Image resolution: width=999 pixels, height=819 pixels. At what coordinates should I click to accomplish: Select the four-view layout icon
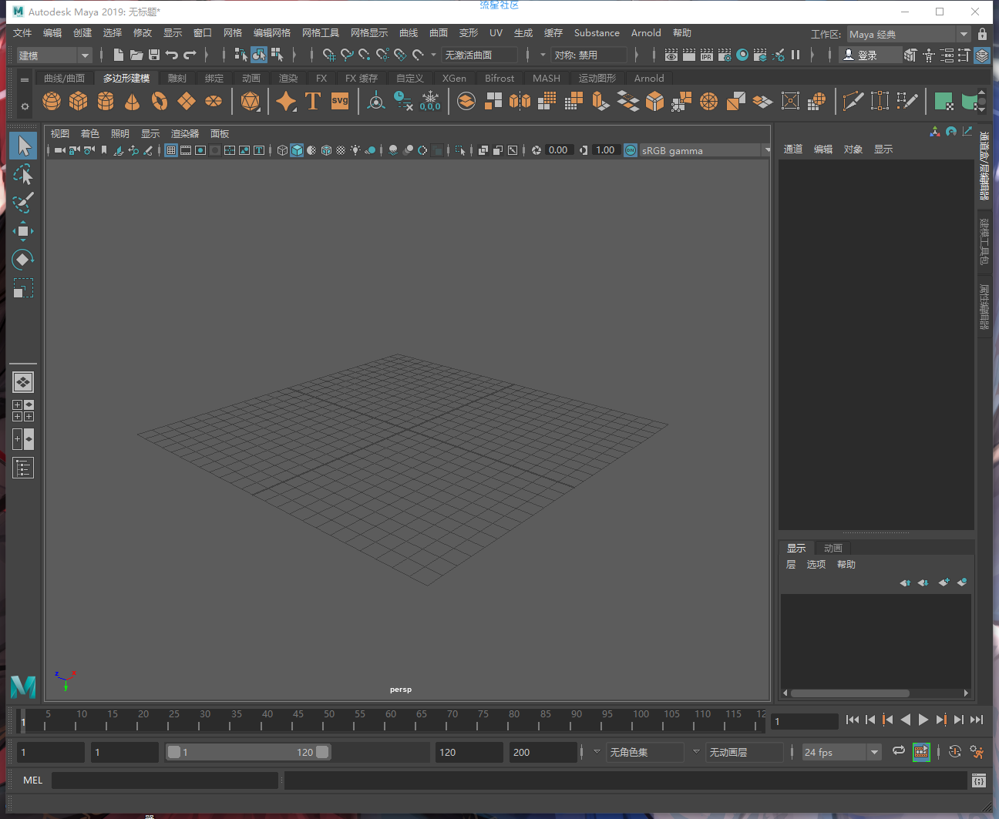pyautogui.click(x=23, y=411)
